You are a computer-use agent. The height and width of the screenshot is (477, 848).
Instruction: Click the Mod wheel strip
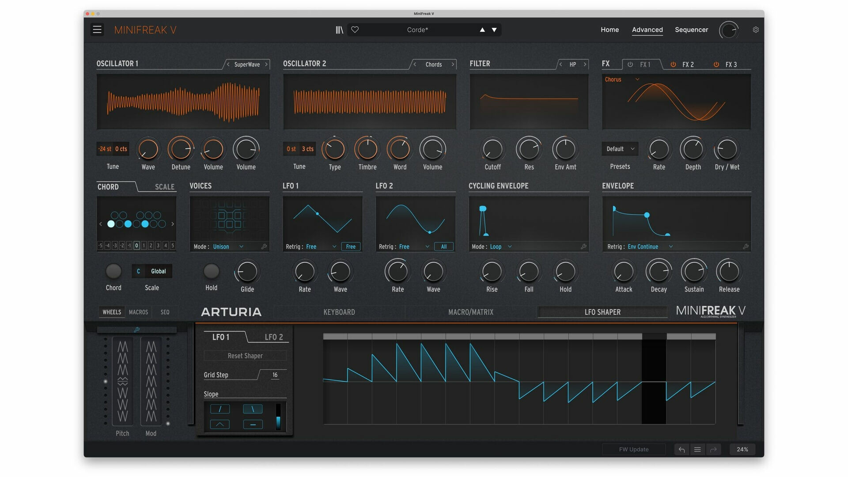[x=151, y=381]
